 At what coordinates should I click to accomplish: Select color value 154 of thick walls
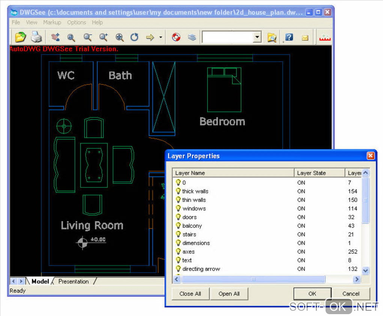353,192
